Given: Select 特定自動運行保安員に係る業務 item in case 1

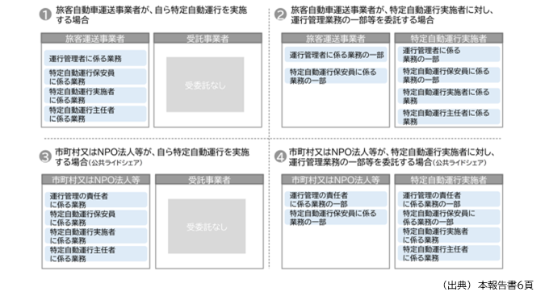Looking at the screenshot, I should point(95,77).
